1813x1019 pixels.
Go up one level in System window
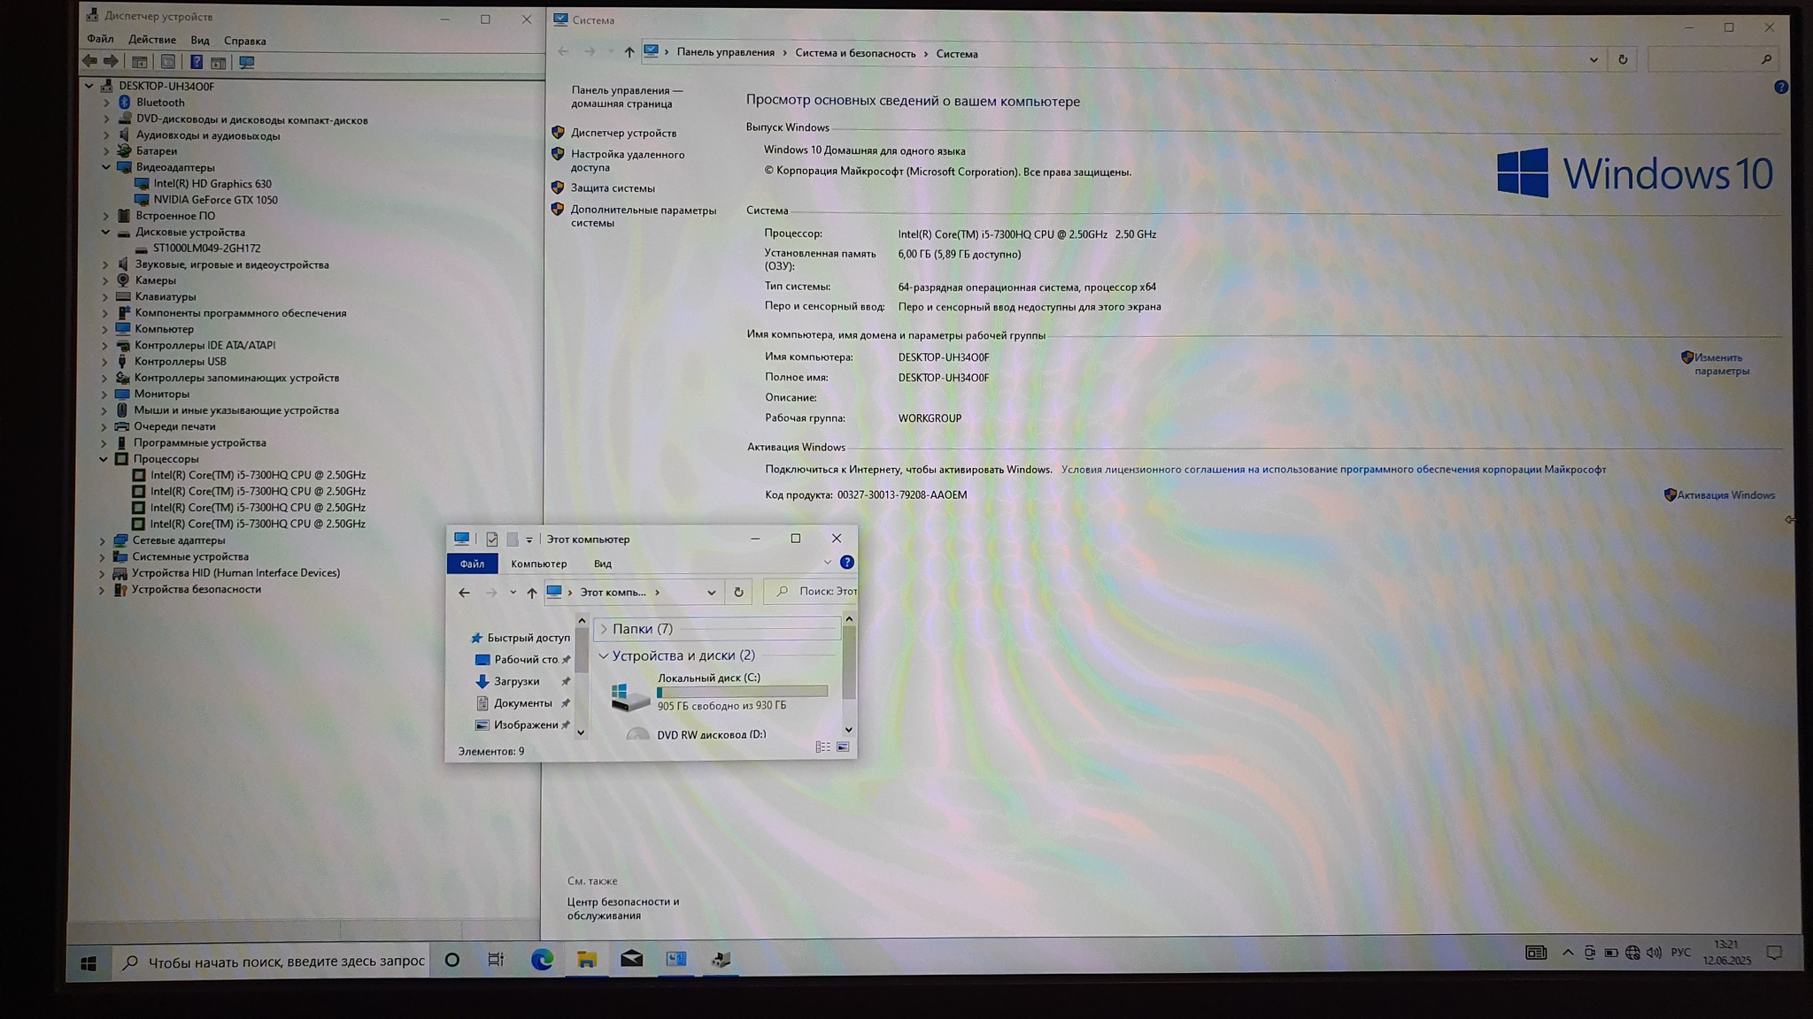point(629,53)
